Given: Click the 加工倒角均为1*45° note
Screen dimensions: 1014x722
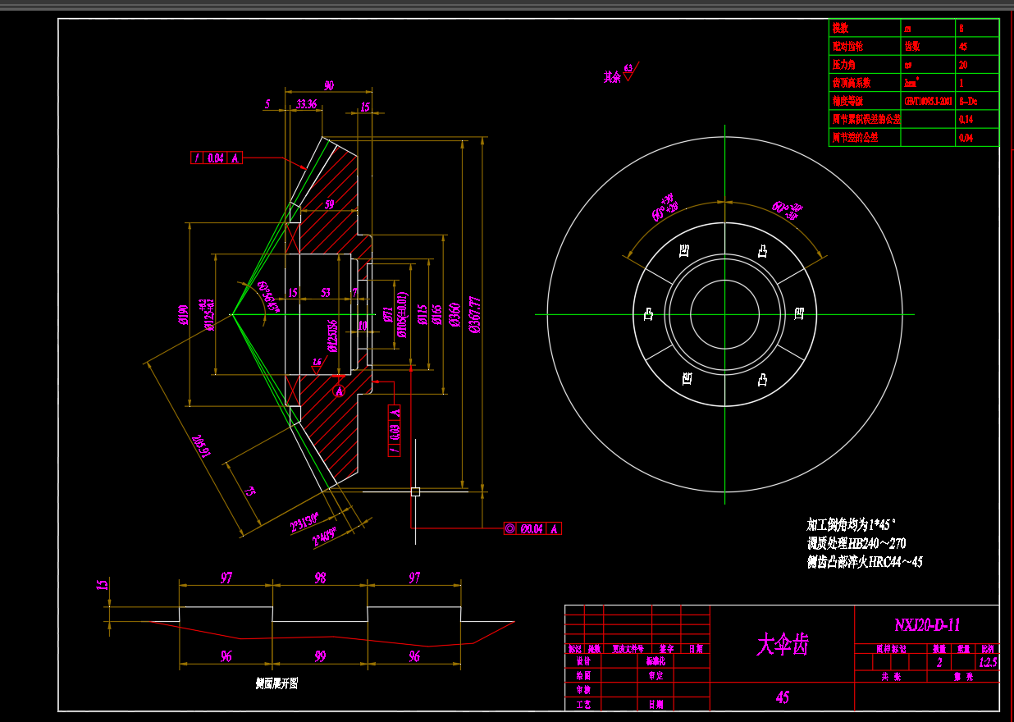Looking at the screenshot, I should (852, 524).
